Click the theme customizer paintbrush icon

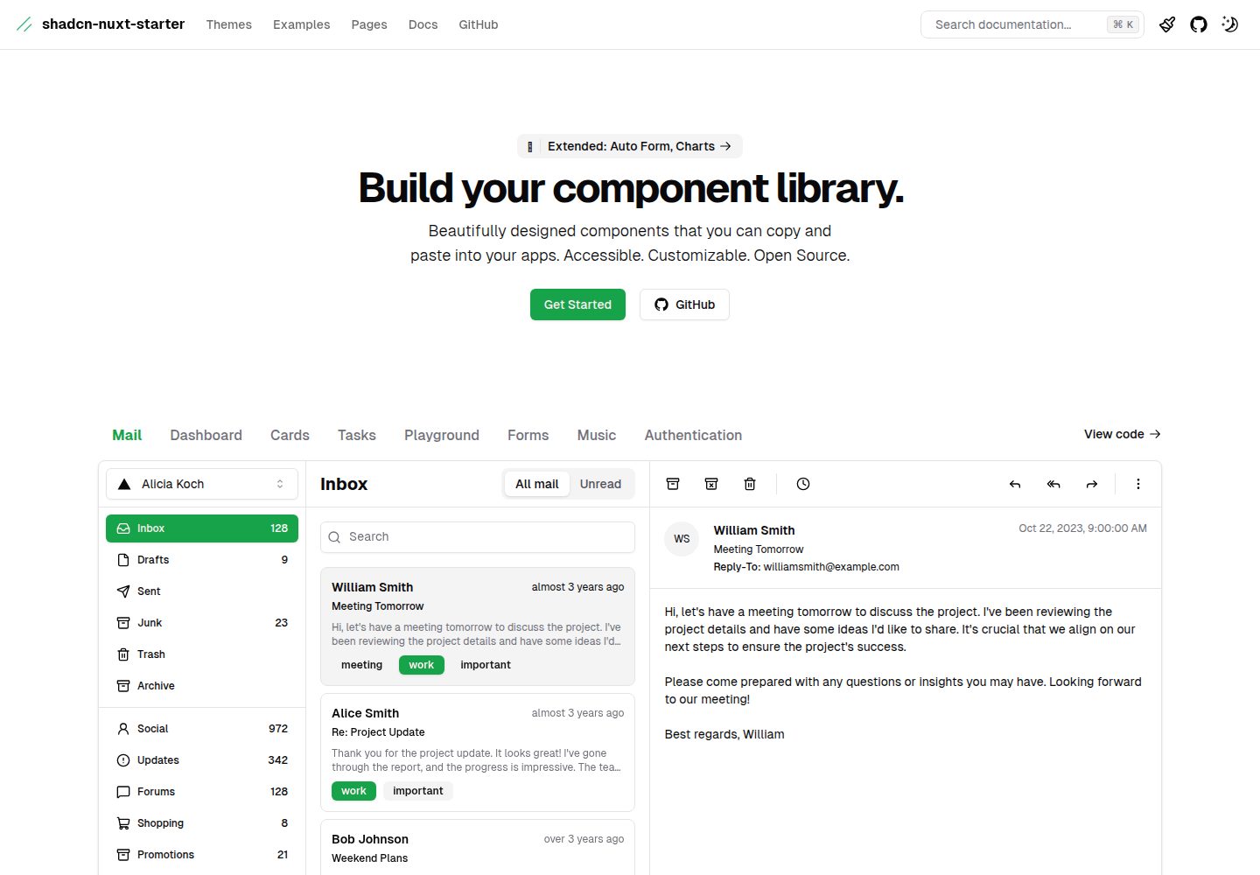click(1167, 24)
